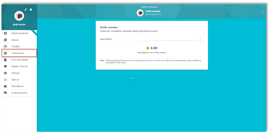
Task: Open the Timeline menu entry
Action: 16,47
